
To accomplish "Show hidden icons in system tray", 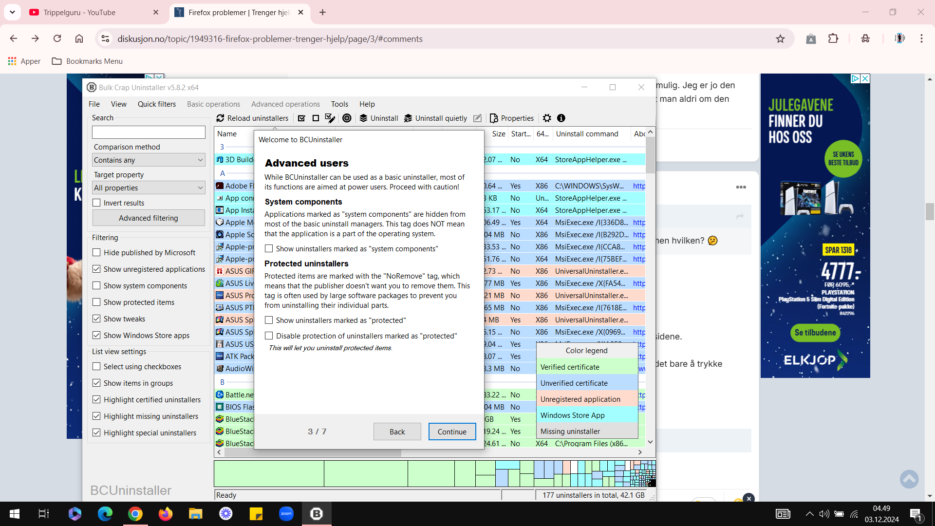I will (x=809, y=514).
